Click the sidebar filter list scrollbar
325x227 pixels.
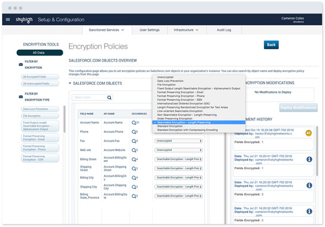(64, 119)
